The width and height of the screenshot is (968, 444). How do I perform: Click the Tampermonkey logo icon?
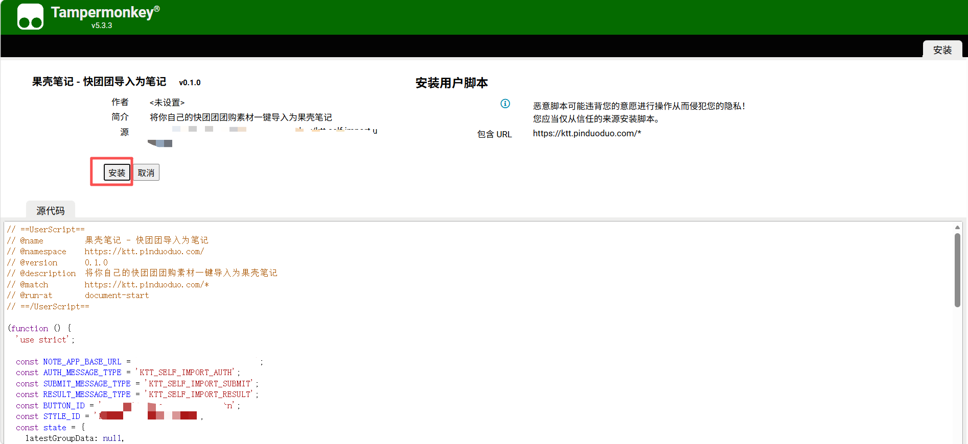pyautogui.click(x=30, y=17)
